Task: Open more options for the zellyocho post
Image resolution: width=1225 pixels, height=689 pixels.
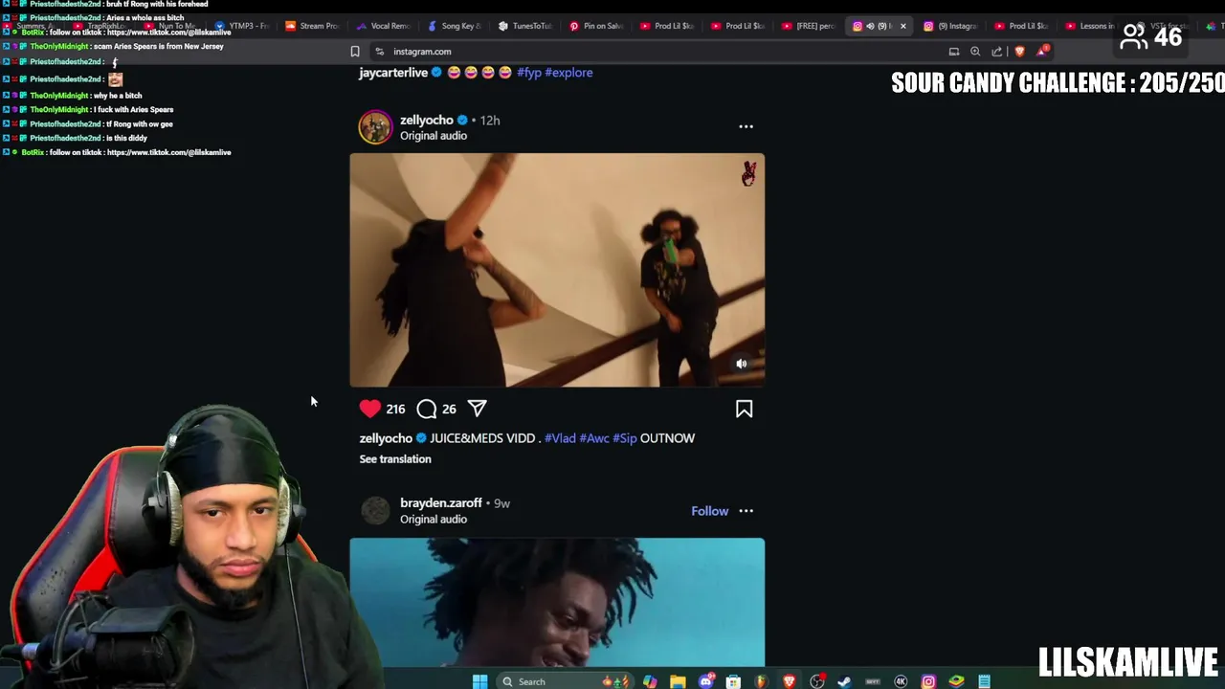Action: pos(746,126)
